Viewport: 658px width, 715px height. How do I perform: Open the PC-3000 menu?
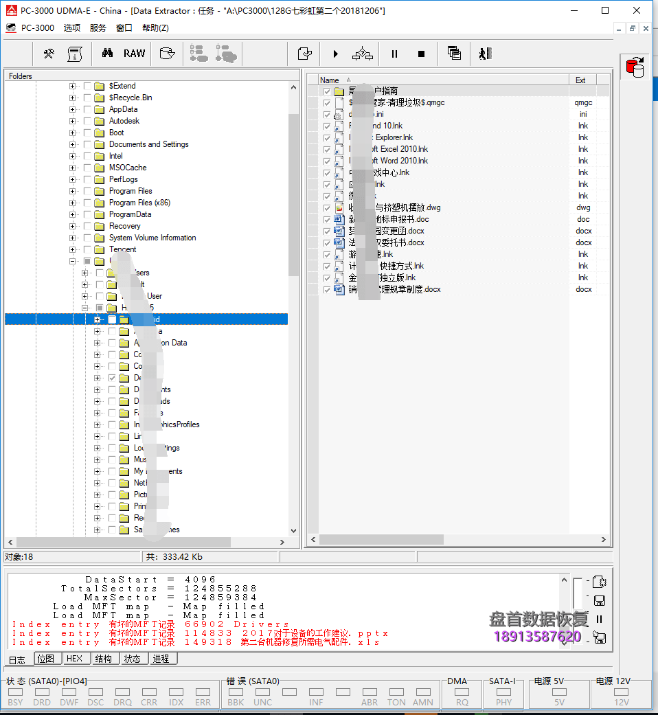(37, 27)
